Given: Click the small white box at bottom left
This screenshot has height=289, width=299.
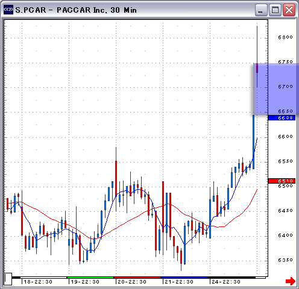Looking at the screenshot, I should tap(8, 279).
